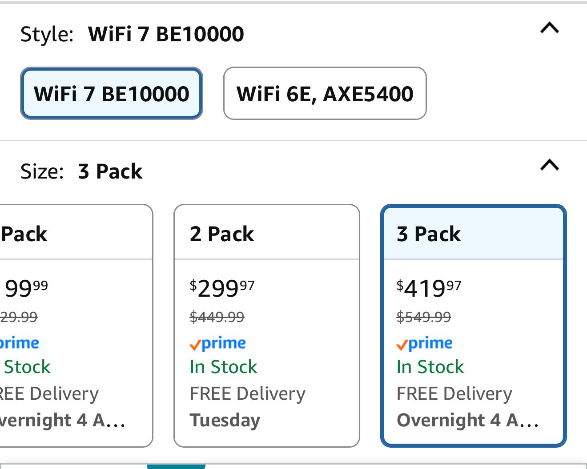
Task: Click the struck-through $449.99 list price
Action: [x=217, y=317]
